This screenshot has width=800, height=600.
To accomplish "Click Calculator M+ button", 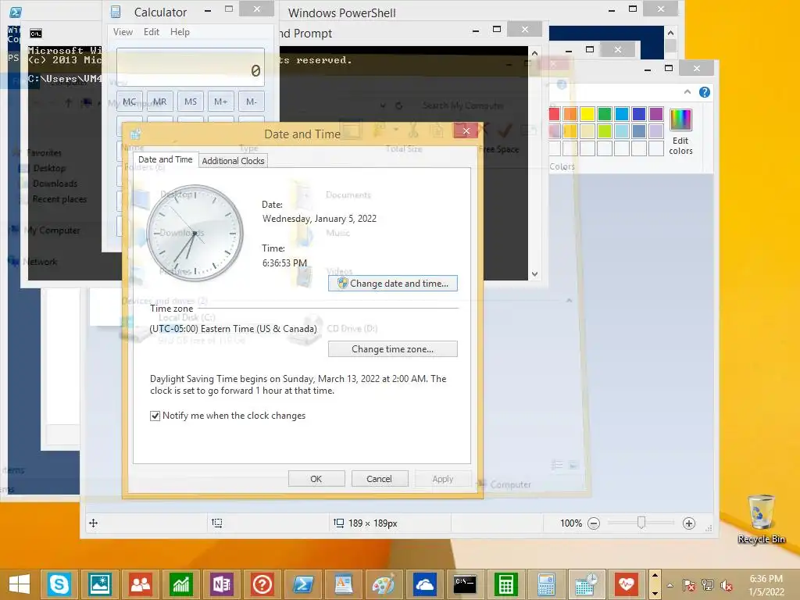I will pyautogui.click(x=221, y=102).
